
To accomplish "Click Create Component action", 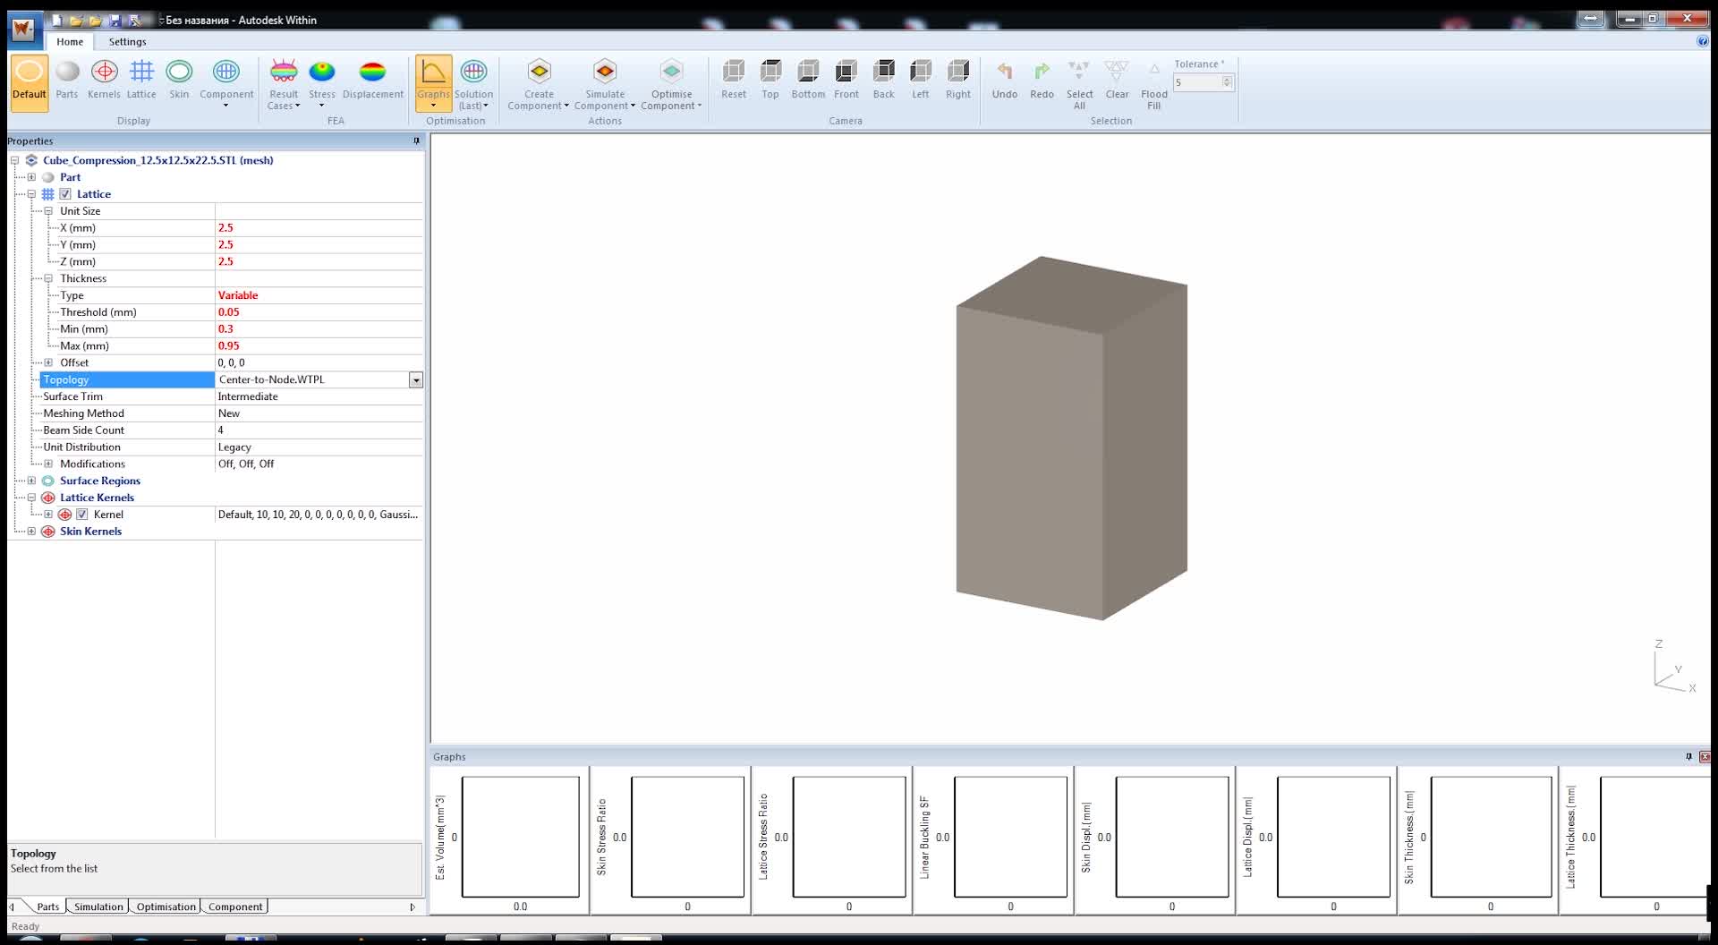I will (x=539, y=84).
